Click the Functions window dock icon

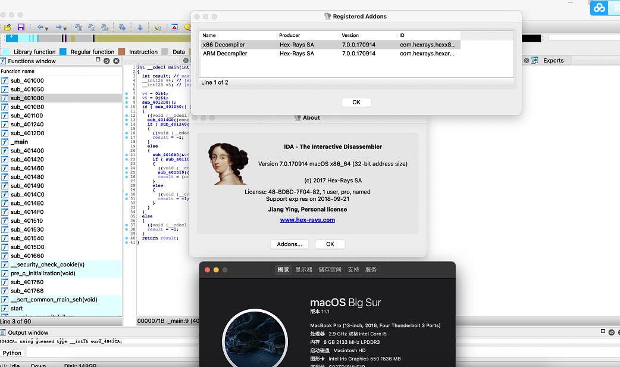click(107, 61)
